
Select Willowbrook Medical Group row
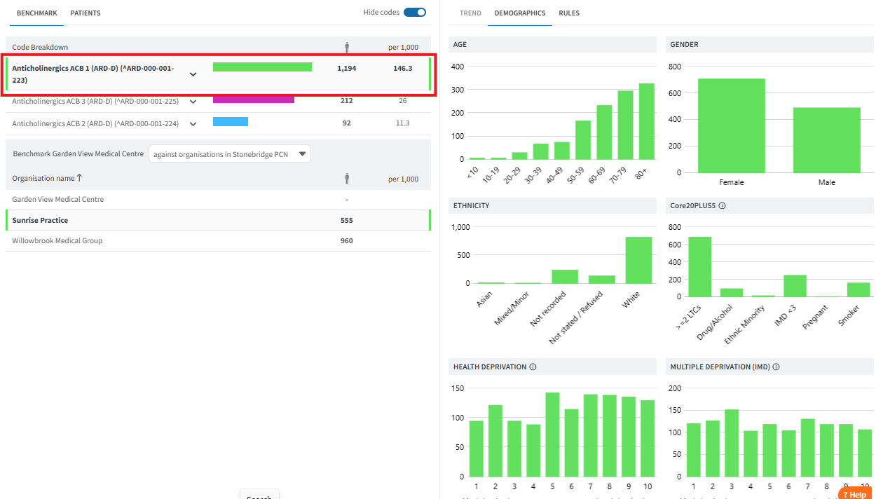tap(218, 241)
